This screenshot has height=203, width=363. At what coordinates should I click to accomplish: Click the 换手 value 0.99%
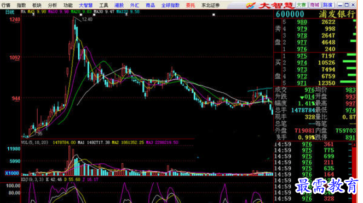[306, 138]
